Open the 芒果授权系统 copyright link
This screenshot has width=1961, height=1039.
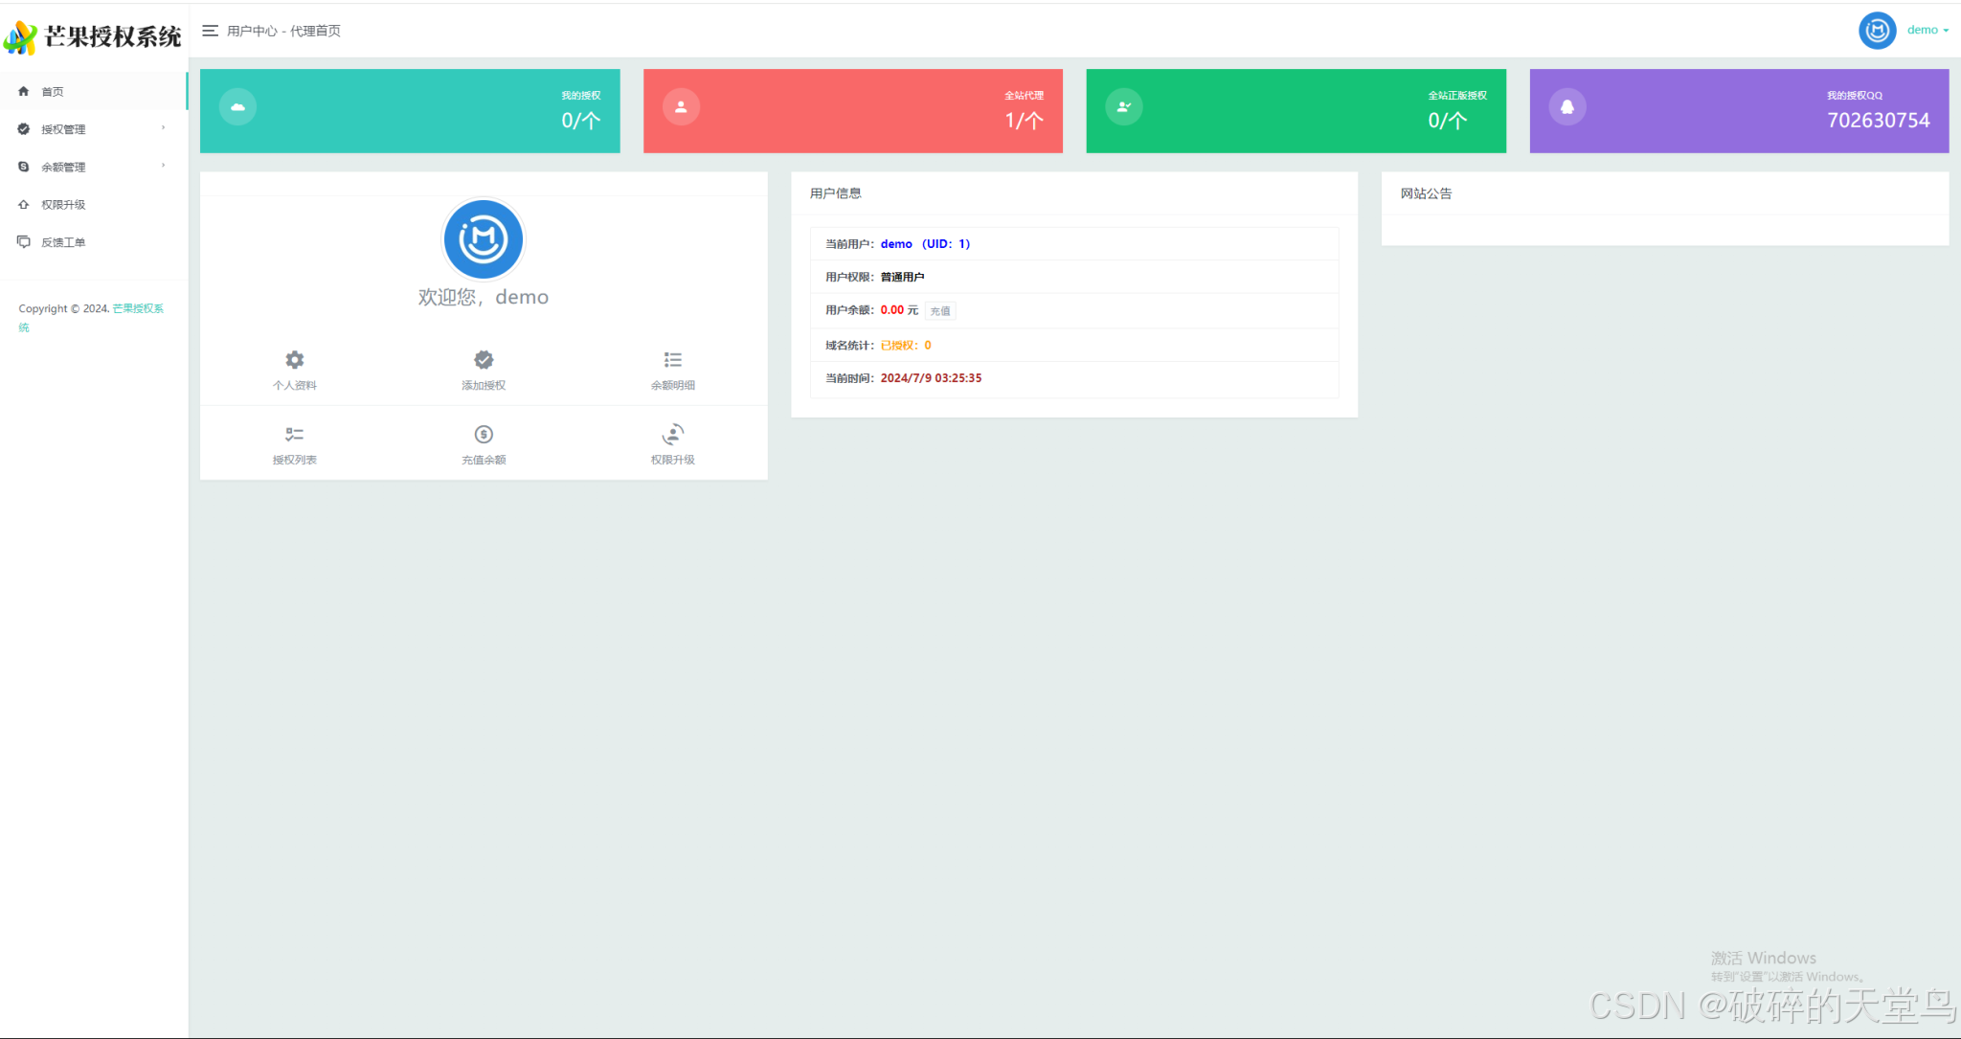(x=139, y=308)
